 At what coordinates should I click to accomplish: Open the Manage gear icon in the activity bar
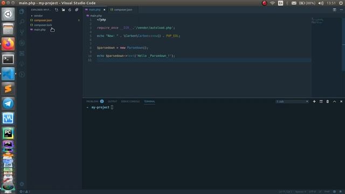pyautogui.click(x=22, y=184)
